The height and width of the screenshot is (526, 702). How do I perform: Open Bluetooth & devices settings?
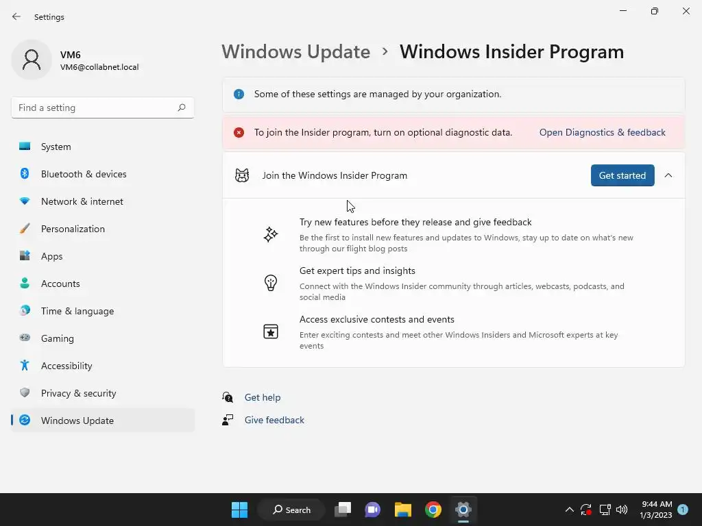pyautogui.click(x=103, y=174)
